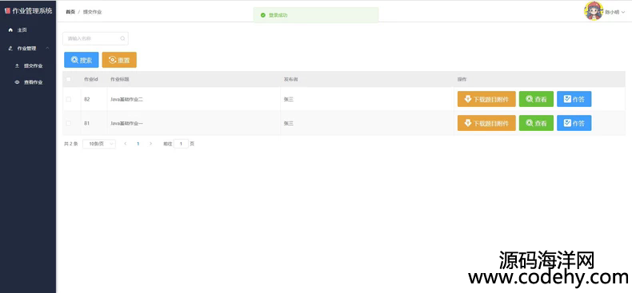The height and width of the screenshot is (293, 632).
Task: Click the upload icon next to 提交作业
Action: click(17, 65)
